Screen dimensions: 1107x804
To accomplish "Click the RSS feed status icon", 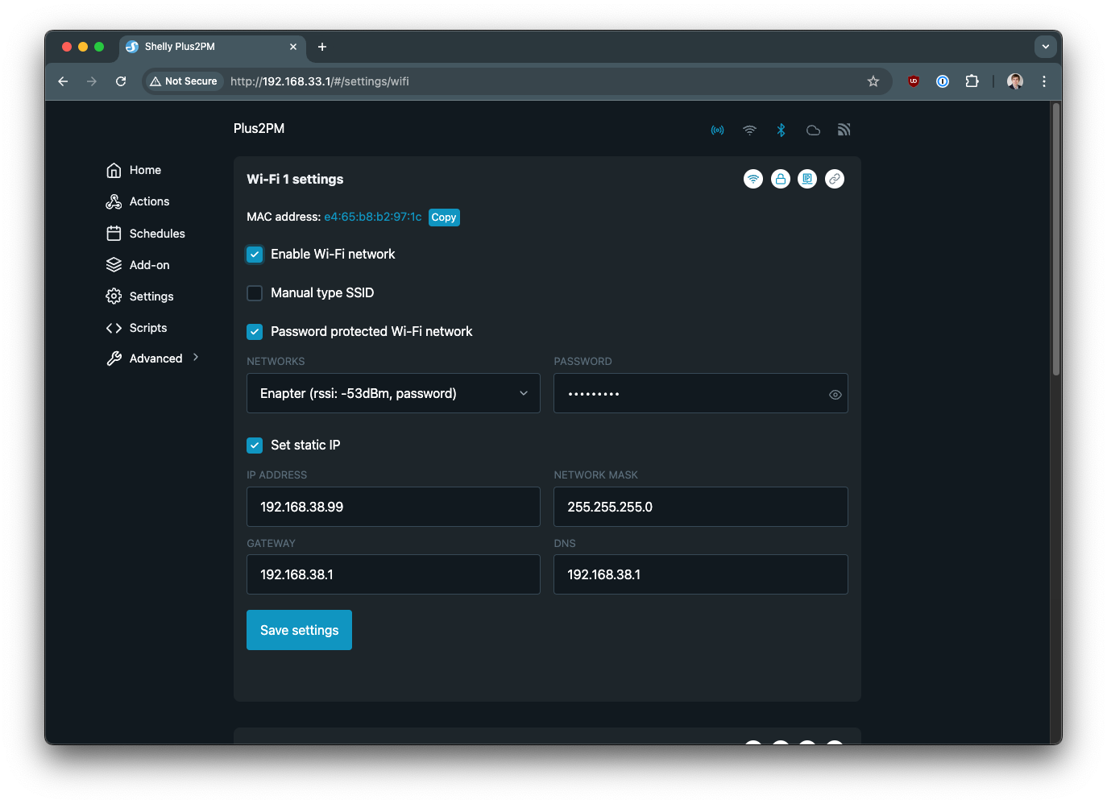I will tap(844, 130).
